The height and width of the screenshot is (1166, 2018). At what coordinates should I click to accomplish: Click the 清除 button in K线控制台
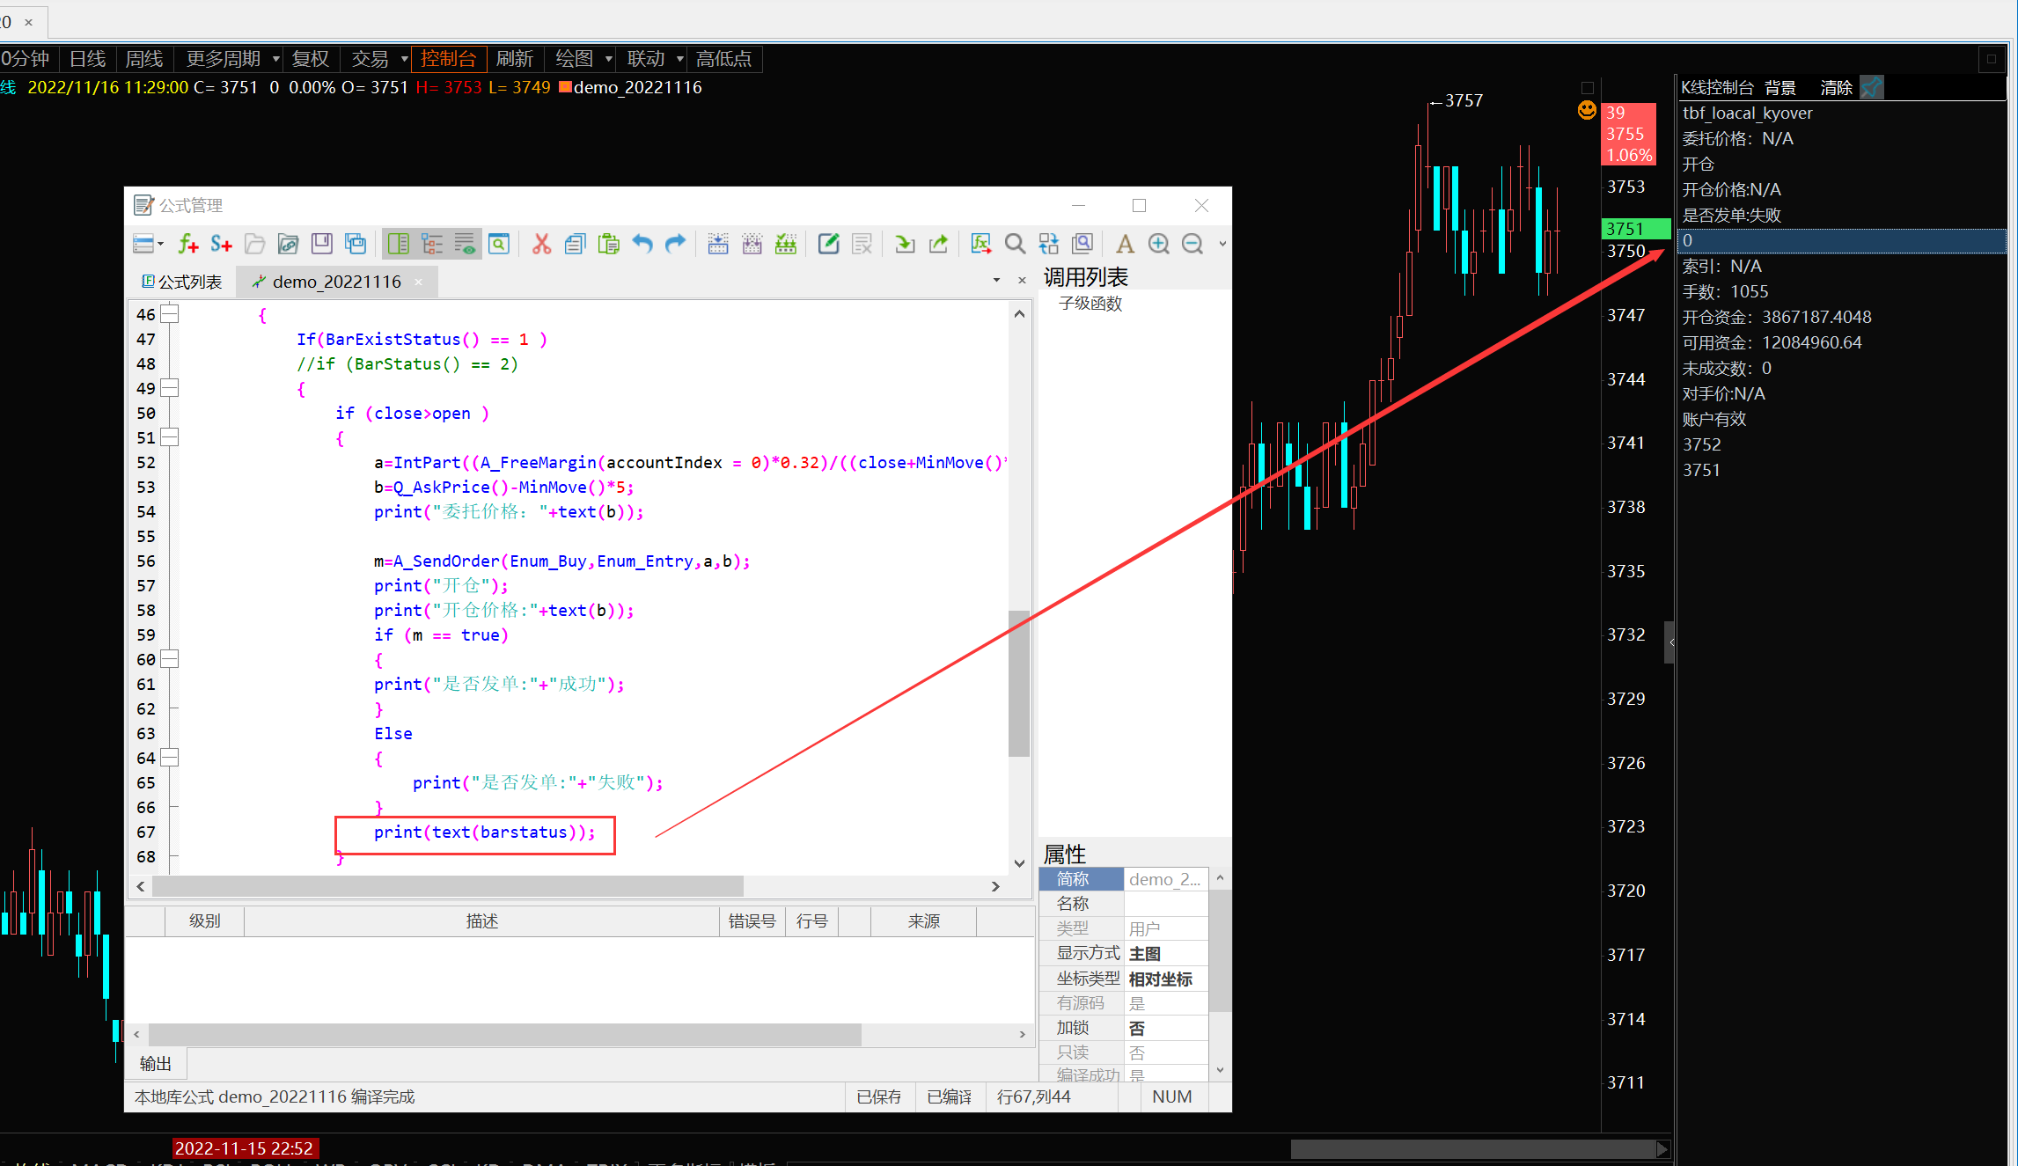1836,87
